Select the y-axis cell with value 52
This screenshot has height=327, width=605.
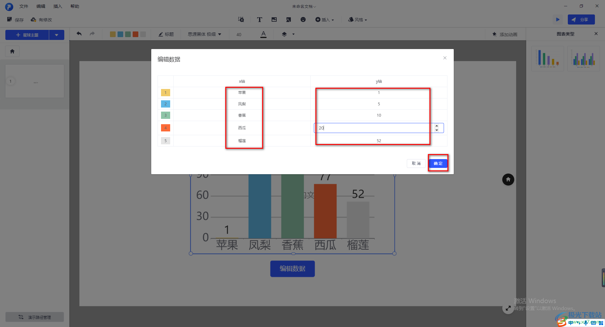point(379,141)
